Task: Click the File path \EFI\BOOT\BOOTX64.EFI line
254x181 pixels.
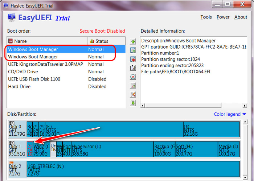Action: [x=176, y=71]
